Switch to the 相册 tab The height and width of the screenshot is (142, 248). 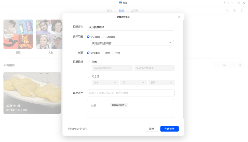pos(121,11)
